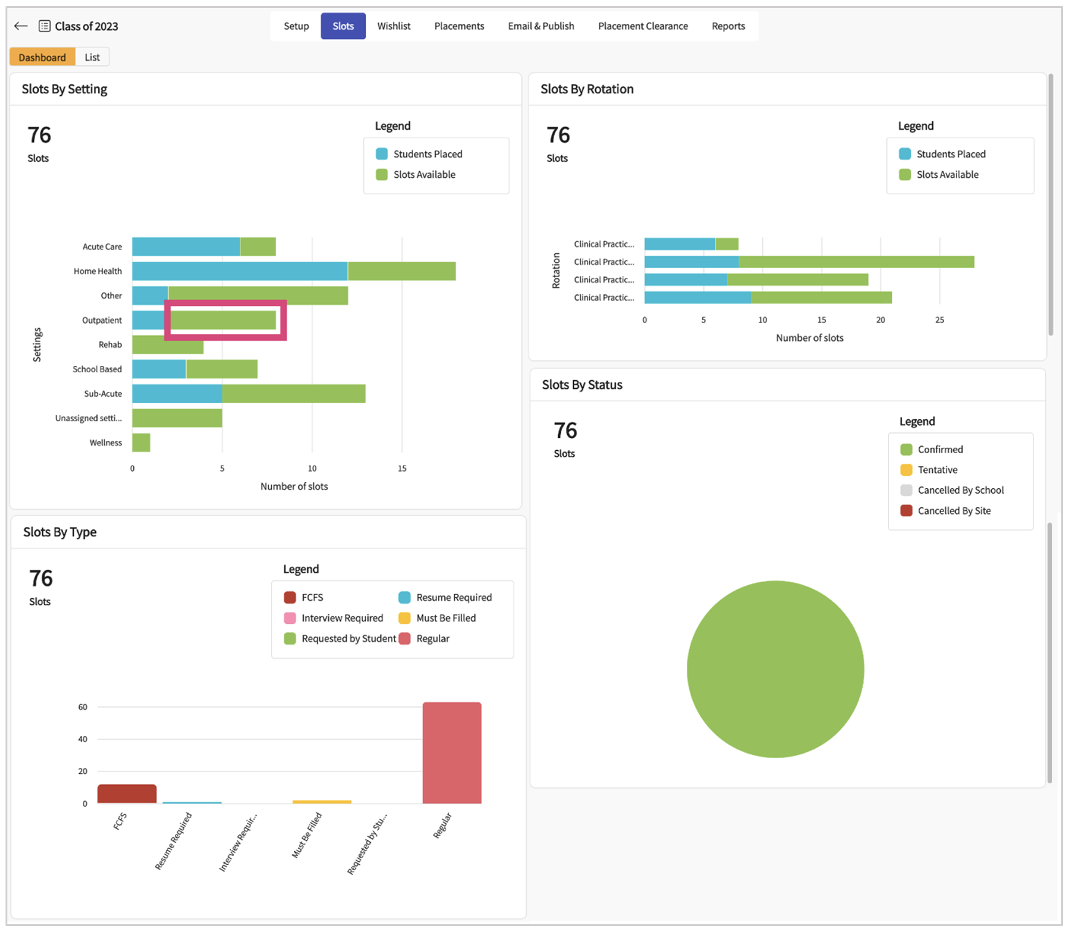Switch to the Wishlist tab
The width and height of the screenshot is (1068, 931).
pyautogui.click(x=393, y=26)
